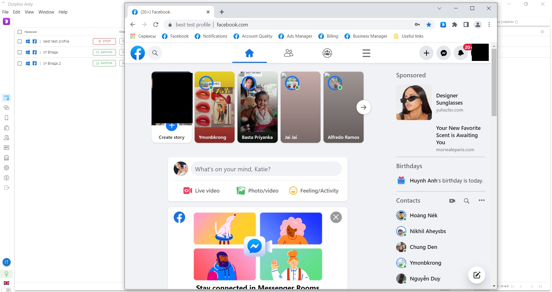This screenshot has width=552, height=292.
Task: Toggle the select-all profiles checkbox in header
Action: pos(20,32)
